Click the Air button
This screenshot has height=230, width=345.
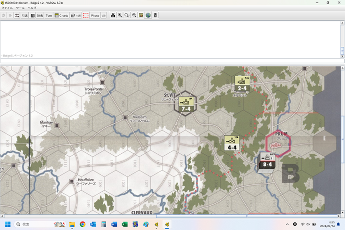tap(104, 15)
